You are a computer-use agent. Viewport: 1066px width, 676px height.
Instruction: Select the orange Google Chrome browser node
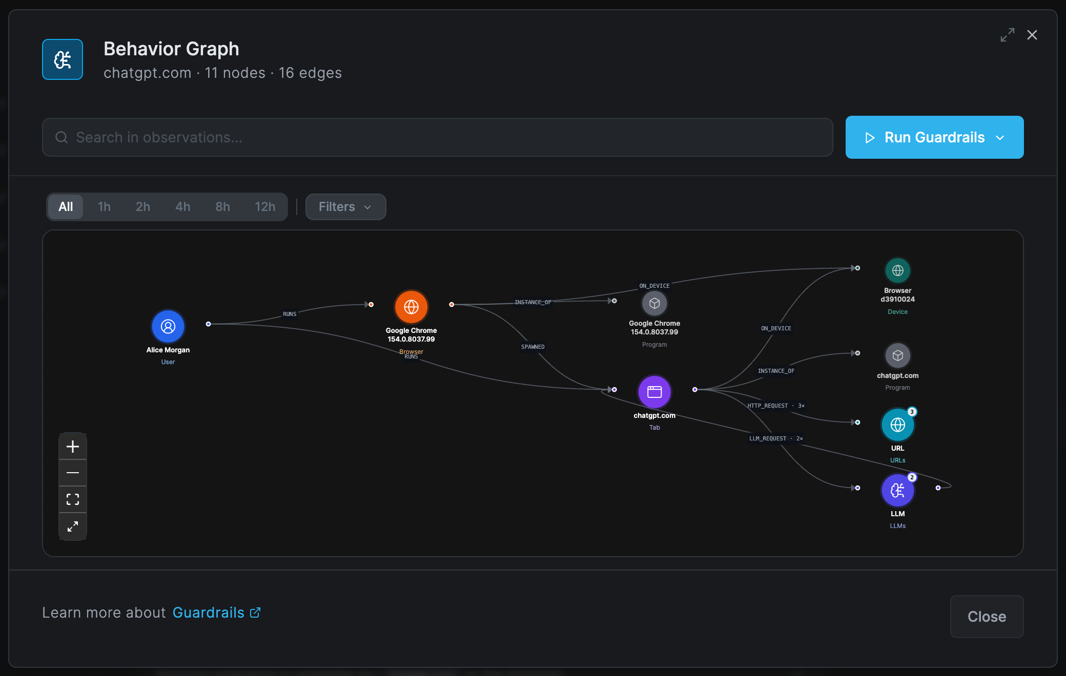tap(411, 307)
